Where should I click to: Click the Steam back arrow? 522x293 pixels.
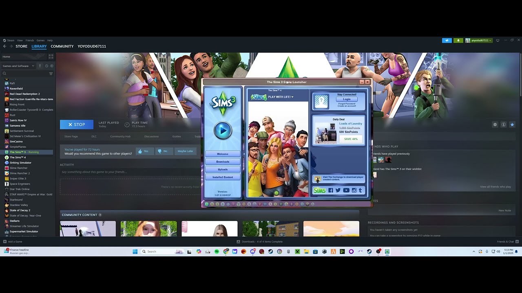pyautogui.click(x=5, y=46)
